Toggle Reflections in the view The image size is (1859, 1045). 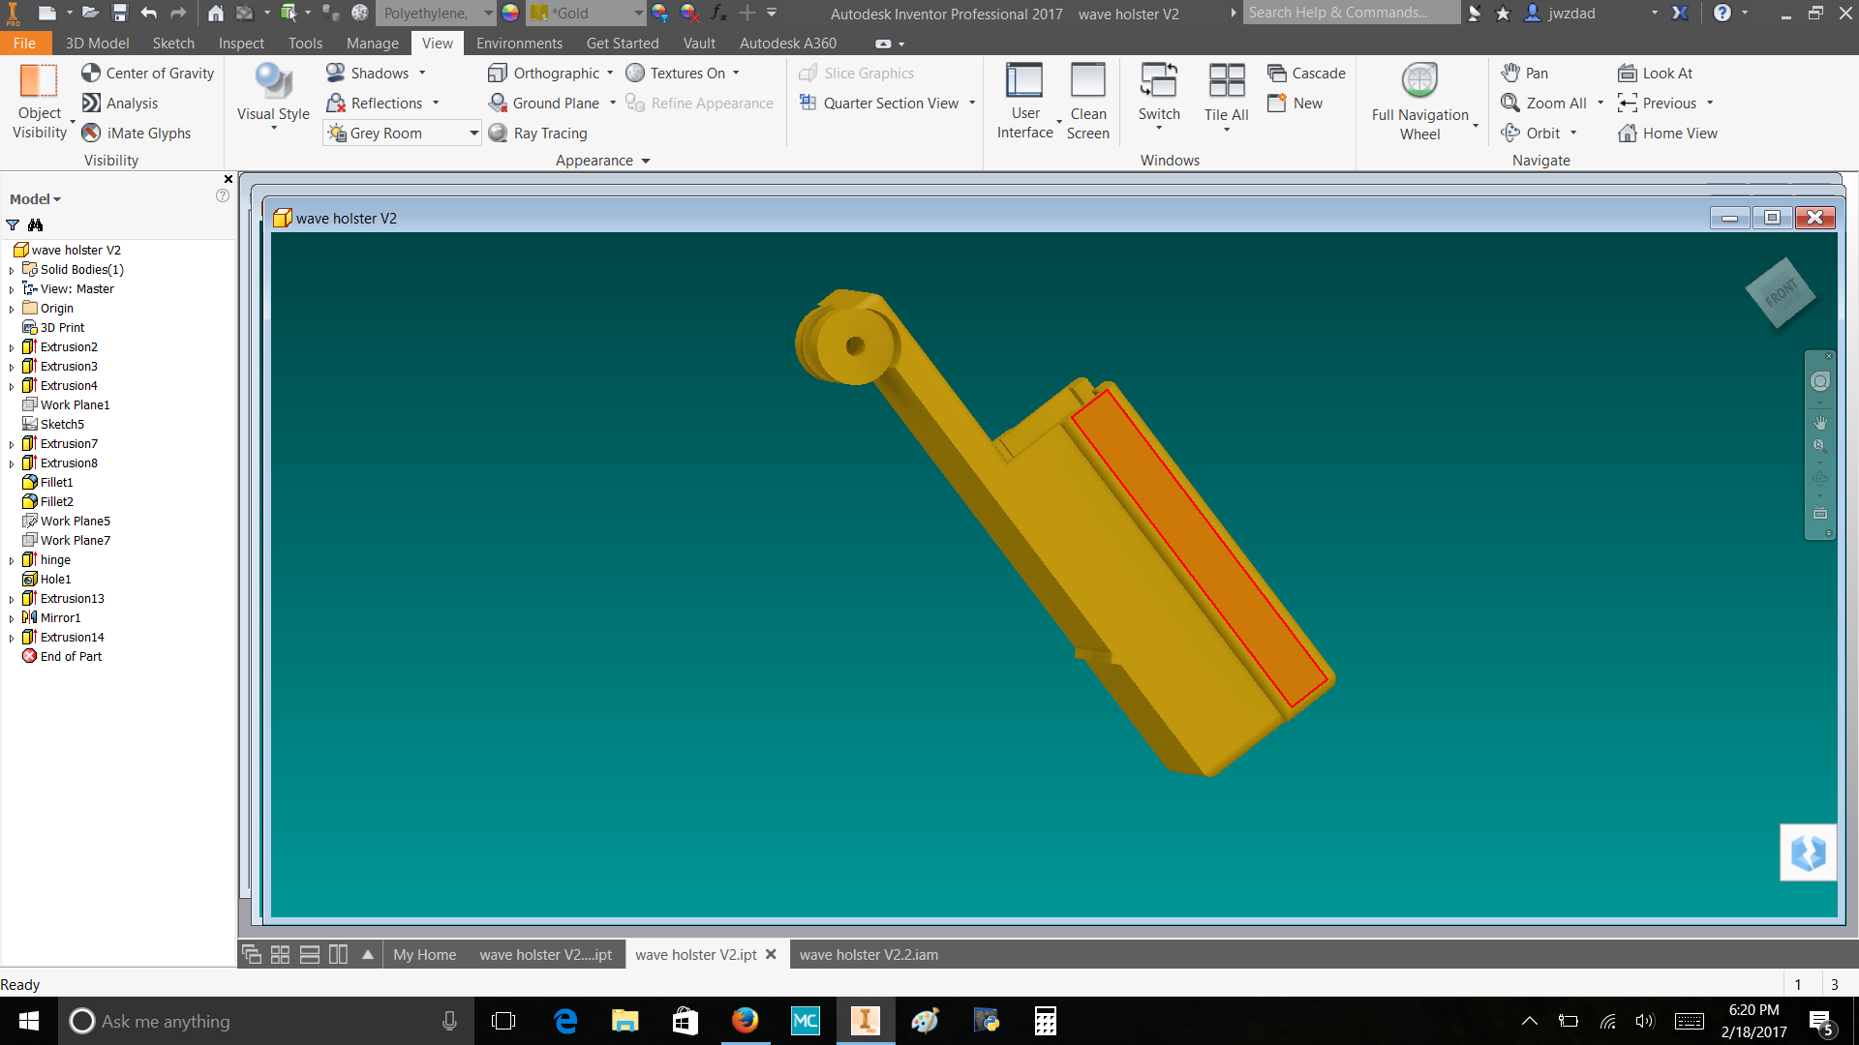pyautogui.click(x=374, y=104)
